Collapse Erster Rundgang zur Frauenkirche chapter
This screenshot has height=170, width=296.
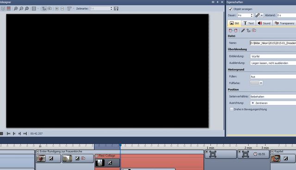[x=37, y=152]
